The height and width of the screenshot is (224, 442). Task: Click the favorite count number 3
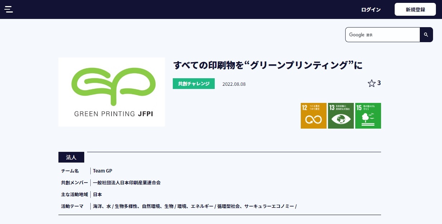(x=379, y=83)
